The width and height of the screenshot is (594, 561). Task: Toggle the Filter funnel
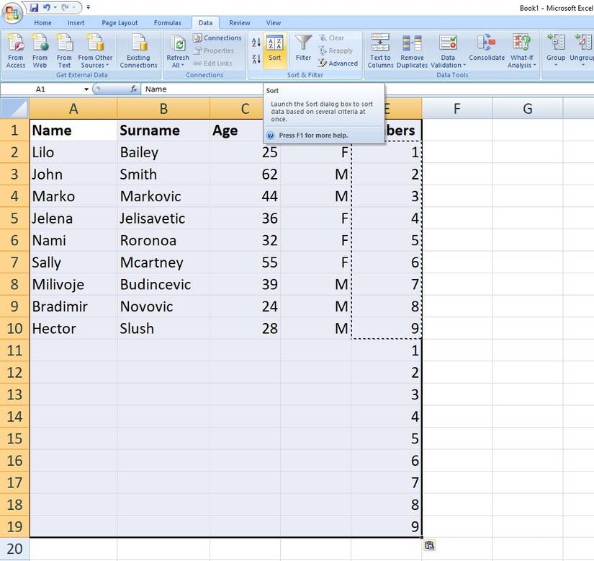(303, 48)
